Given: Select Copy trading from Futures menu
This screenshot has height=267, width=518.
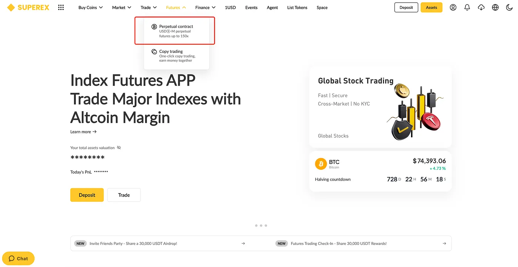Looking at the screenshot, I should point(176,56).
